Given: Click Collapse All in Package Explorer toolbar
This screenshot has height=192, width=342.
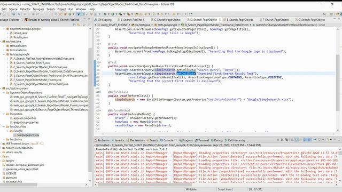Looking at the screenshot, I should 75,25.
